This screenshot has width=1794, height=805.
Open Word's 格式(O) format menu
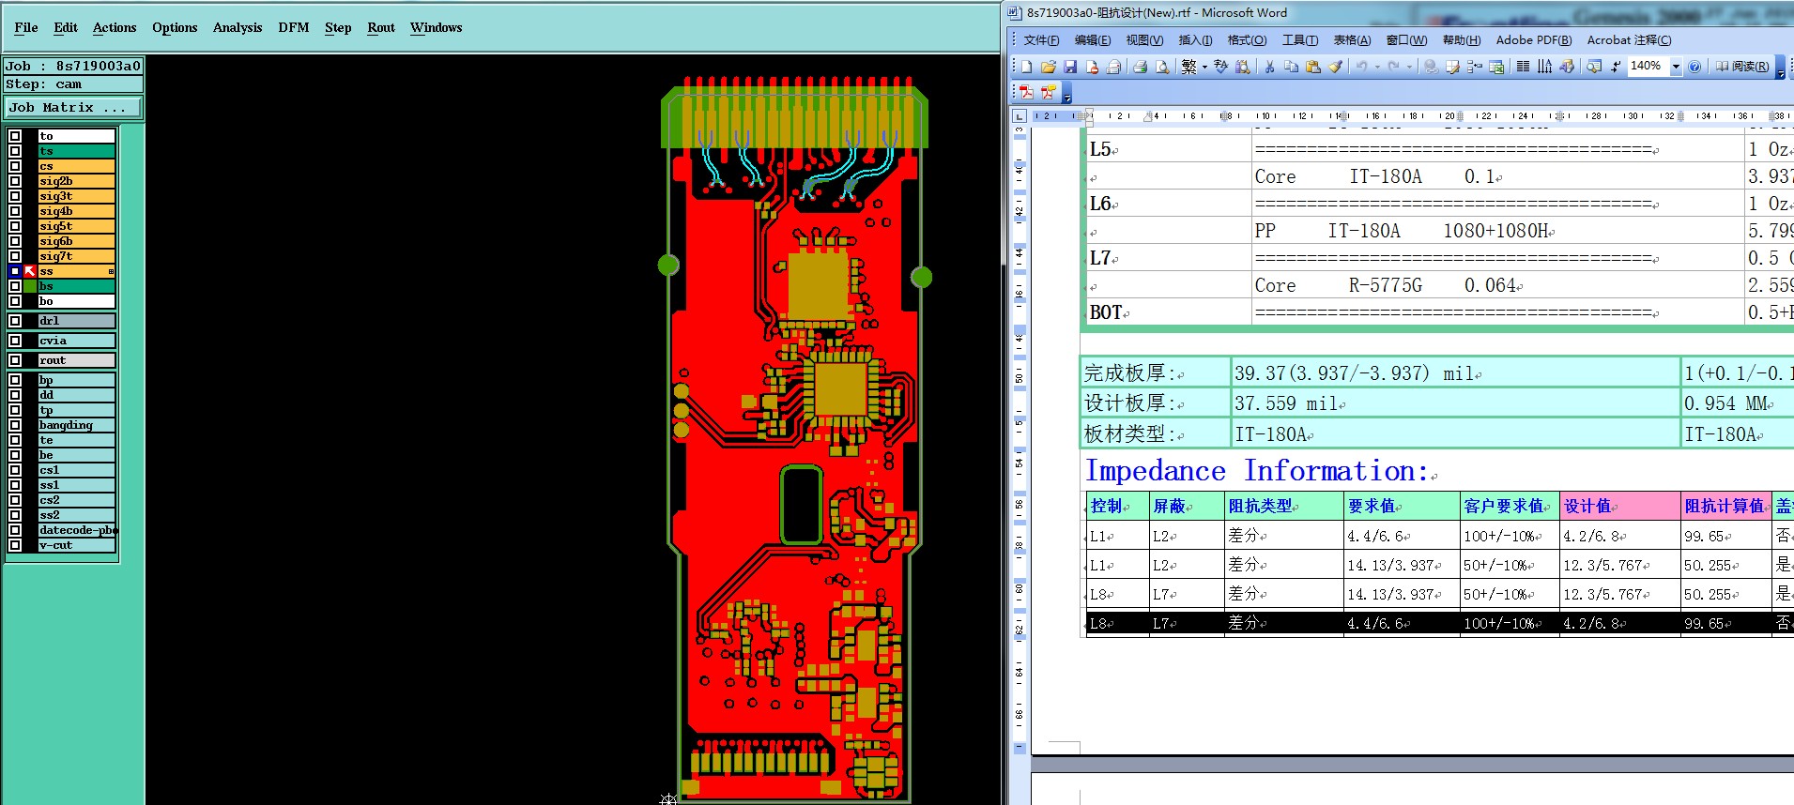point(1247,40)
